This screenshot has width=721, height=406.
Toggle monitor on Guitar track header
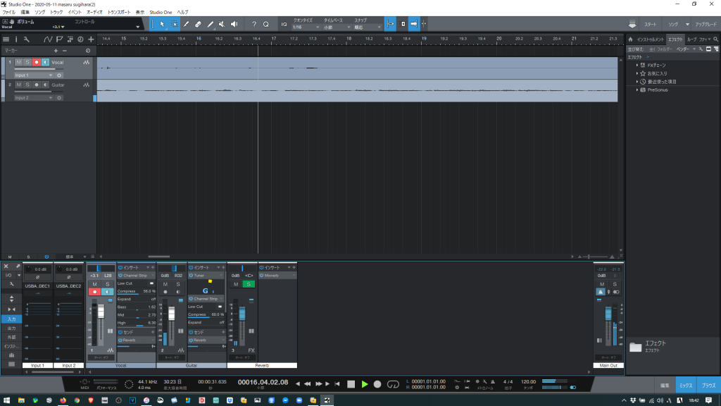pos(45,85)
